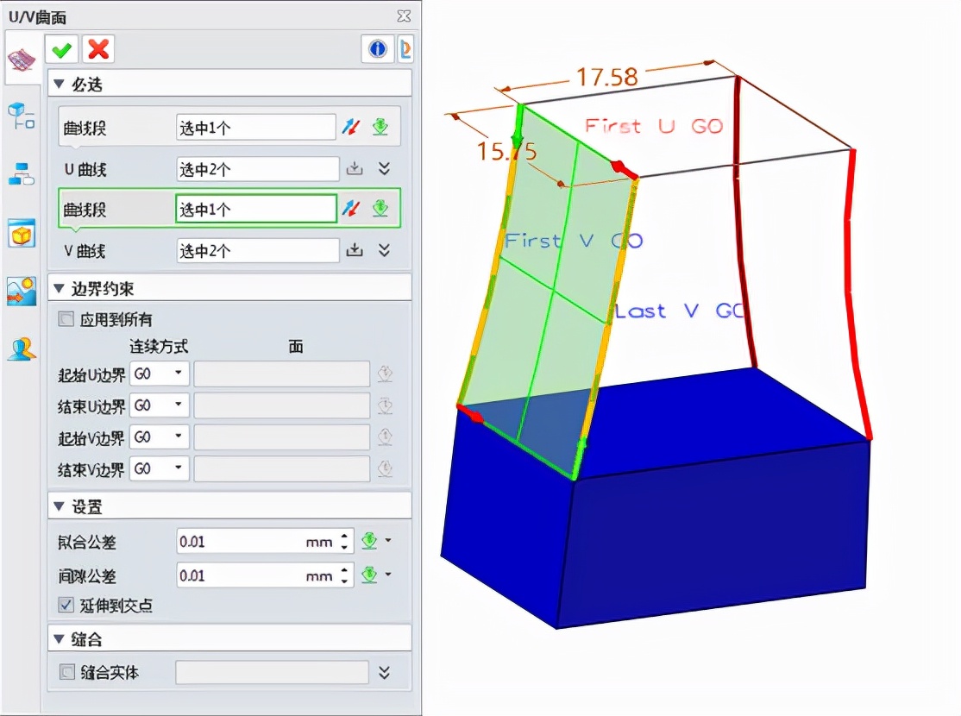961x716 pixels.
Task: Reverse direction icon for second 曲线段 row
Action: pos(350,209)
